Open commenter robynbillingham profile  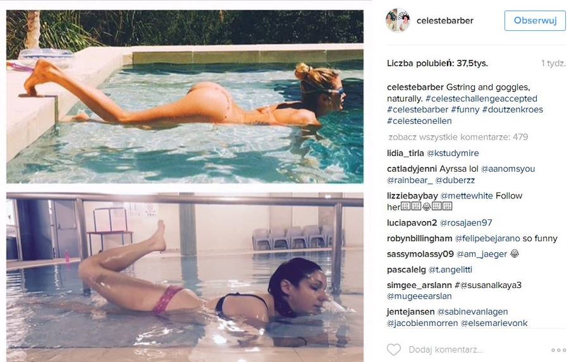point(420,238)
